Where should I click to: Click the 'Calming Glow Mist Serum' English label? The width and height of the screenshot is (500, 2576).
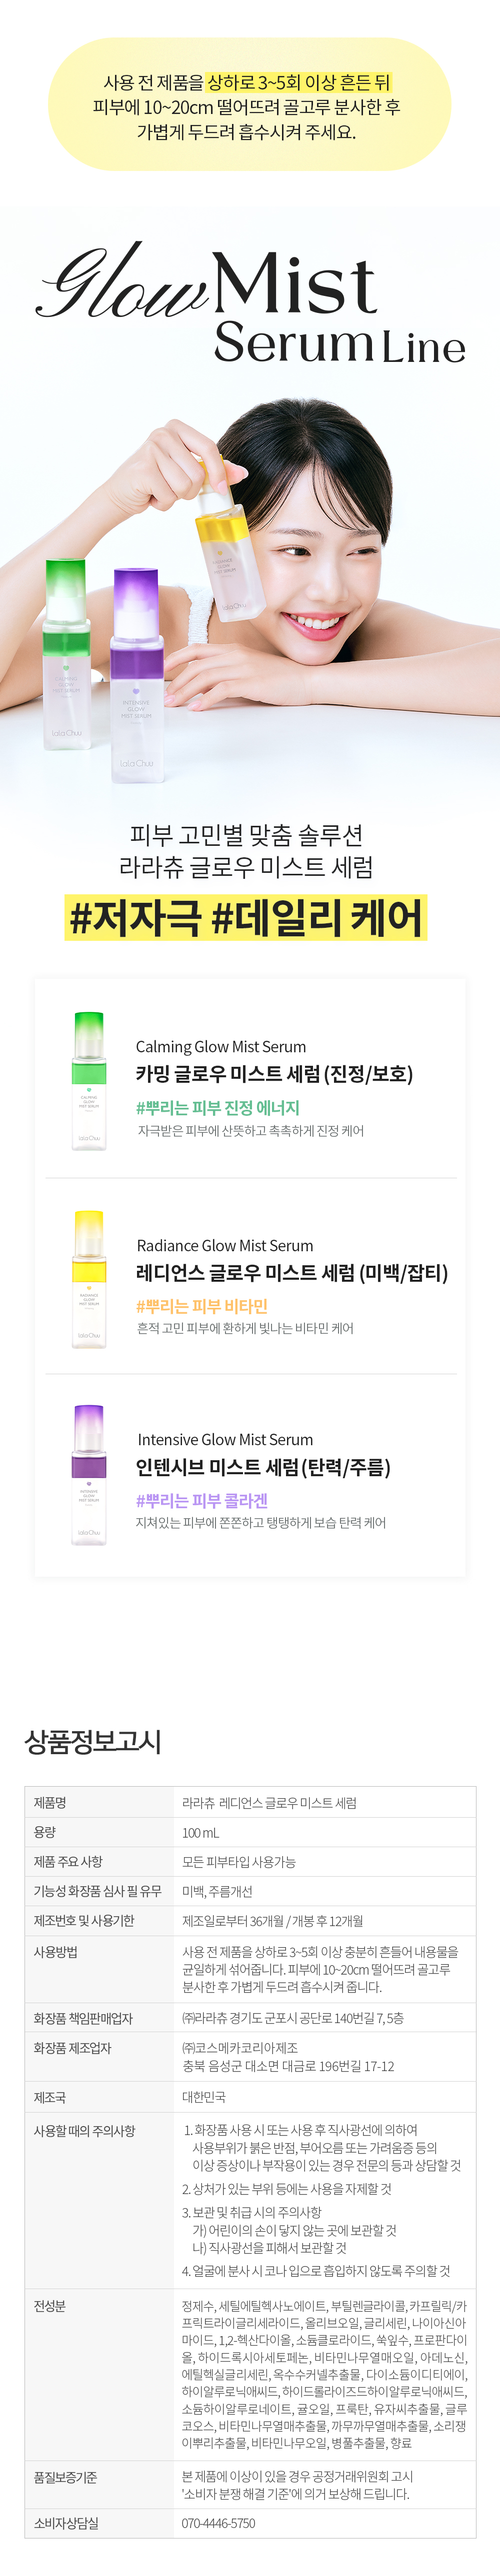[221, 1046]
